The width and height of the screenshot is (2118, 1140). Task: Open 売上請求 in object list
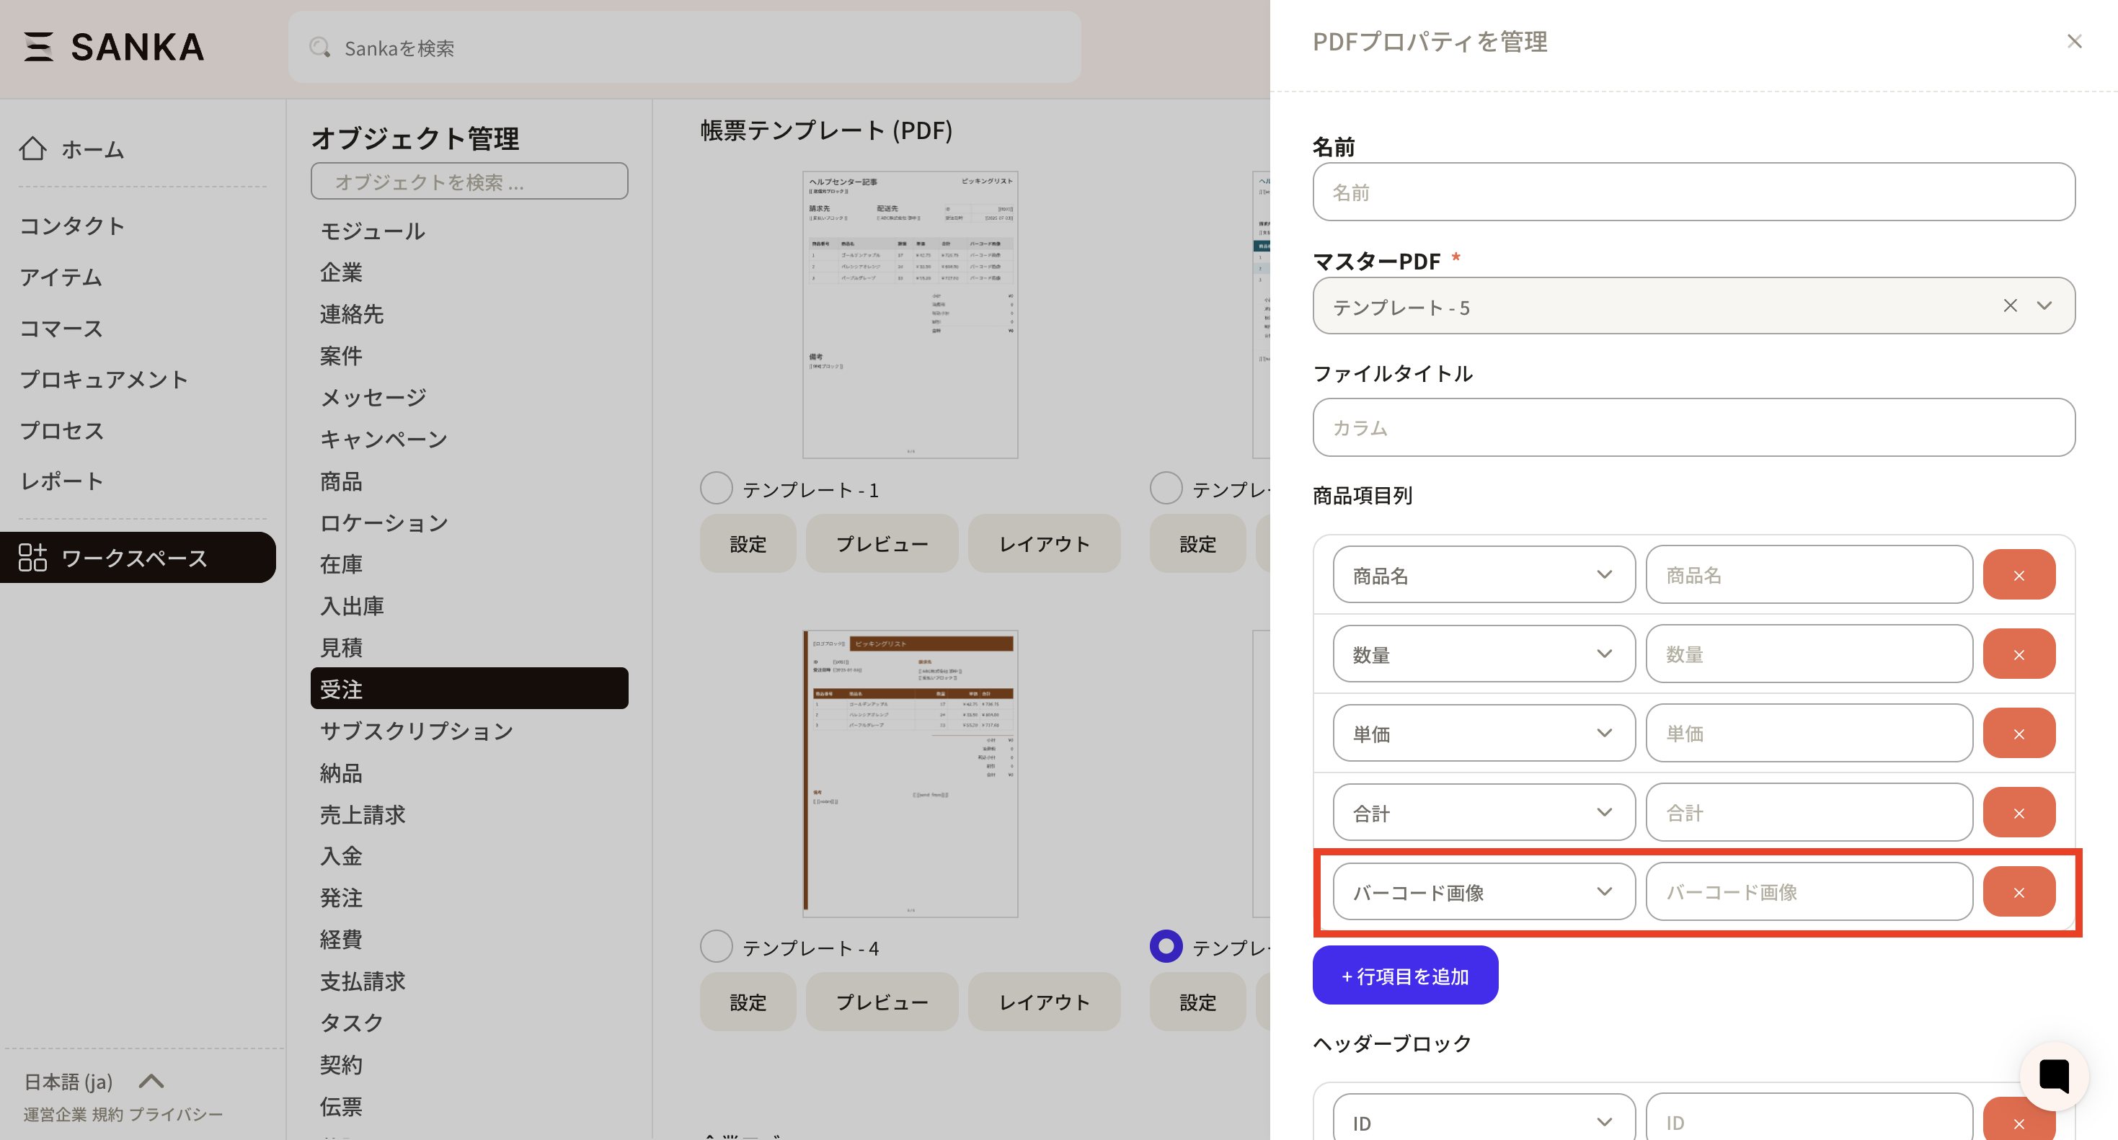tap(363, 814)
